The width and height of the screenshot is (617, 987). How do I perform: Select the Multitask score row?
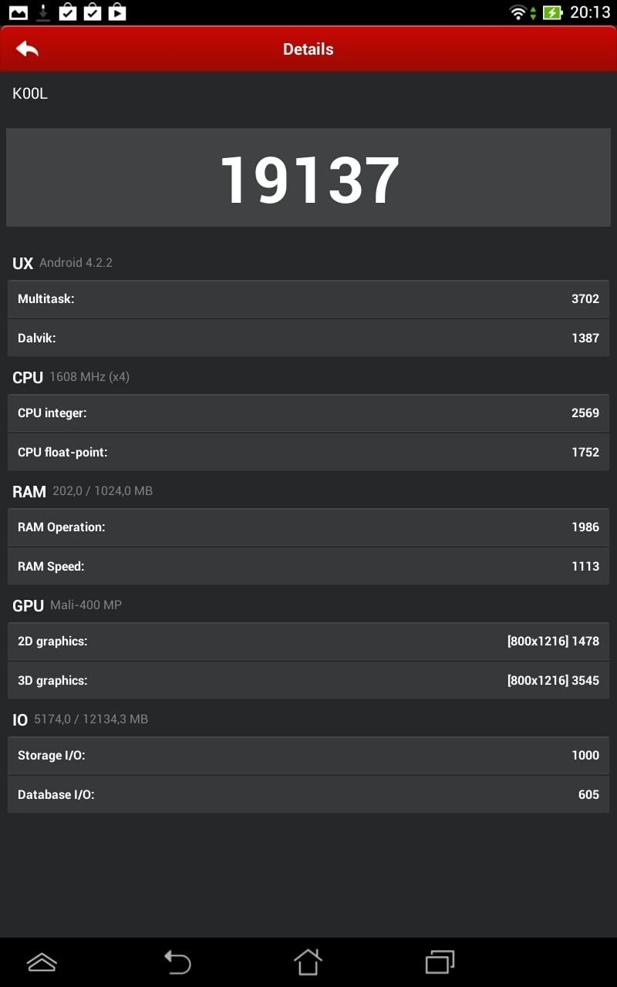tap(308, 298)
